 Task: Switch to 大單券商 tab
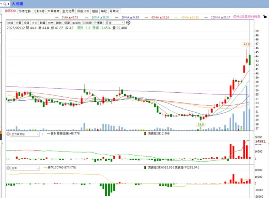[x=53, y=11]
